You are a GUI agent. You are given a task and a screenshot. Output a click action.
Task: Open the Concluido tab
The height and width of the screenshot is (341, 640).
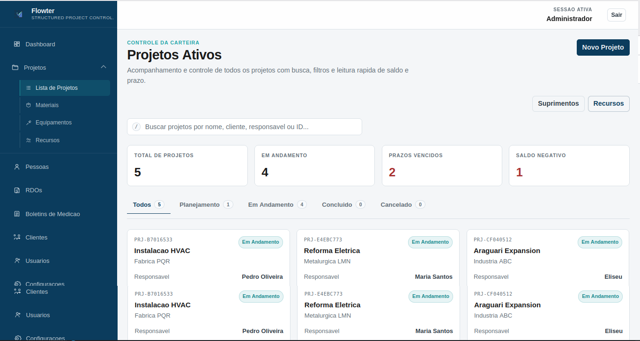coord(337,204)
